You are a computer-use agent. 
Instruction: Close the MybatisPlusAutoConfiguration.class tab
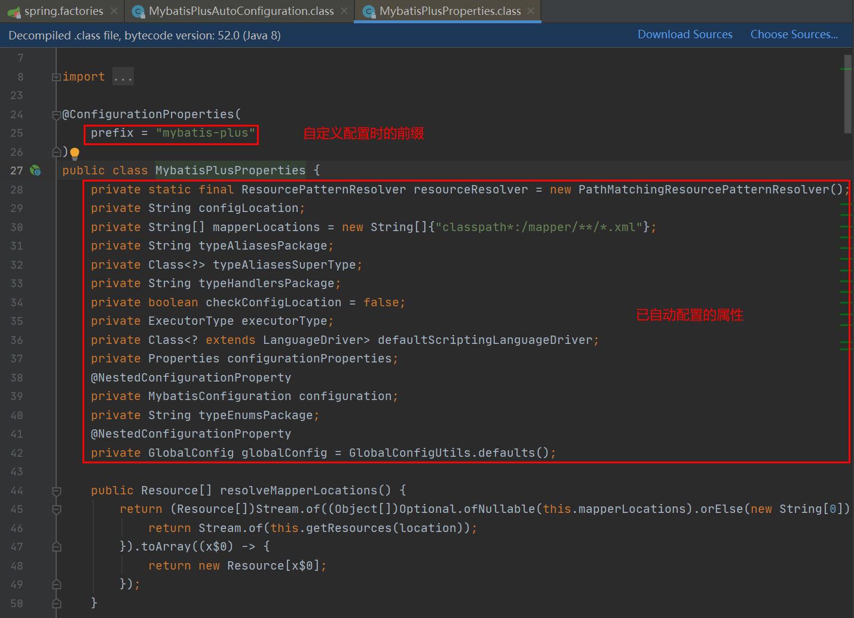pos(344,11)
